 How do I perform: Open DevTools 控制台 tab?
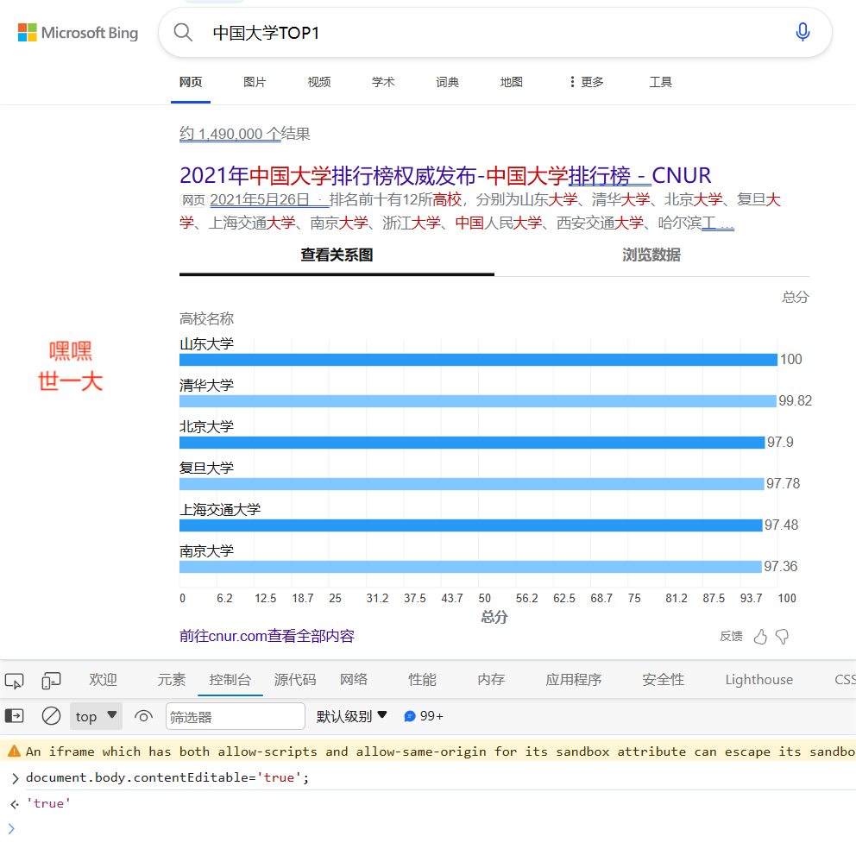click(x=230, y=680)
